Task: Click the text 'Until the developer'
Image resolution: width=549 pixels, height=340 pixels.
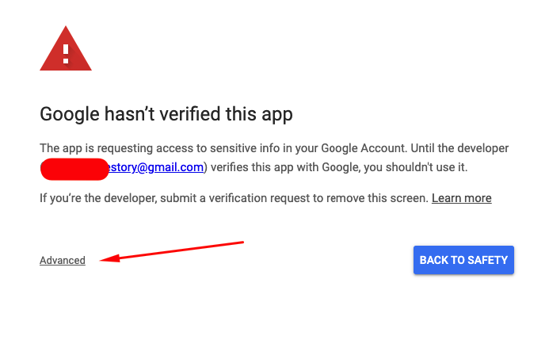Action: [x=459, y=148]
